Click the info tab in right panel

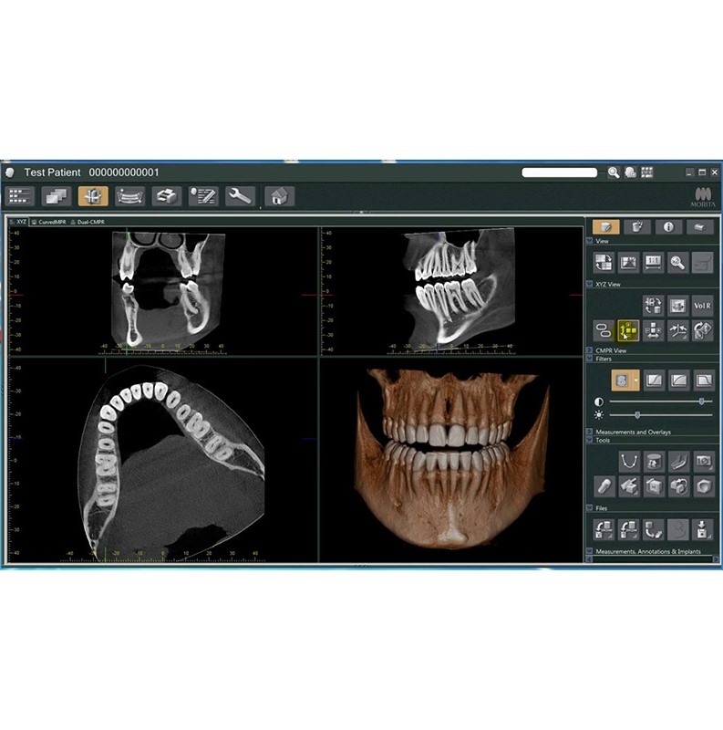point(667,227)
